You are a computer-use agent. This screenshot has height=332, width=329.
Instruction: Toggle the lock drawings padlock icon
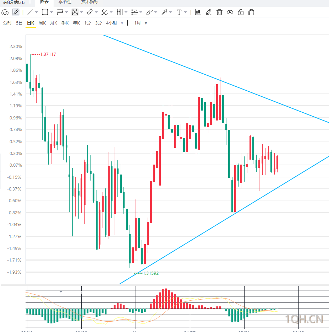point(241,12)
